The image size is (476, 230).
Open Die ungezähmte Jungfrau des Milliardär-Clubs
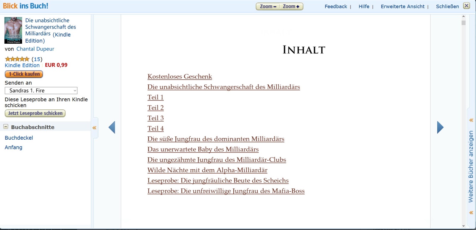[x=217, y=160]
